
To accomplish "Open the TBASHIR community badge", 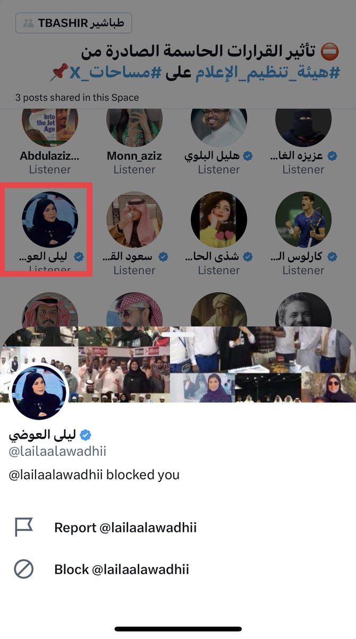I will pos(73,23).
